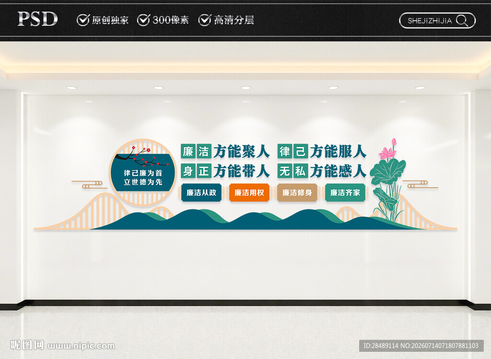Click the tan 廉洁修身 label

pos(297,193)
